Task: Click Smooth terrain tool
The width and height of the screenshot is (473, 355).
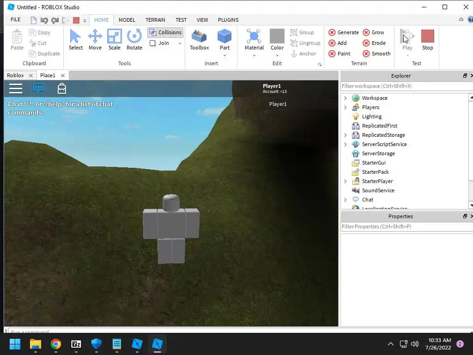Action: coord(376,54)
